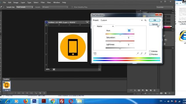The width and height of the screenshot is (186, 104).
Task: Open the Edit menu
Action: coord(10,3)
